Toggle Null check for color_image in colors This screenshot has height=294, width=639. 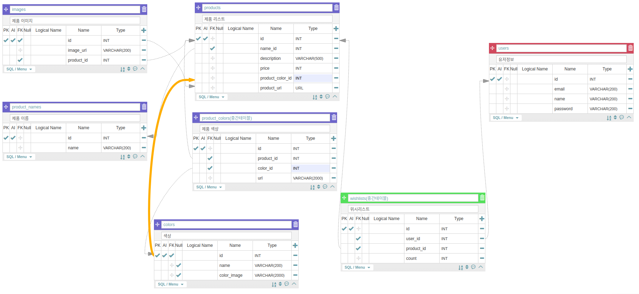pyautogui.click(x=179, y=275)
